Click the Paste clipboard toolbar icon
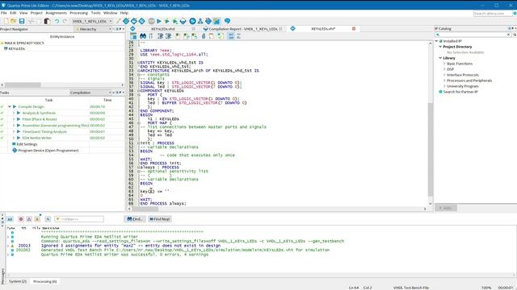 [47, 21]
